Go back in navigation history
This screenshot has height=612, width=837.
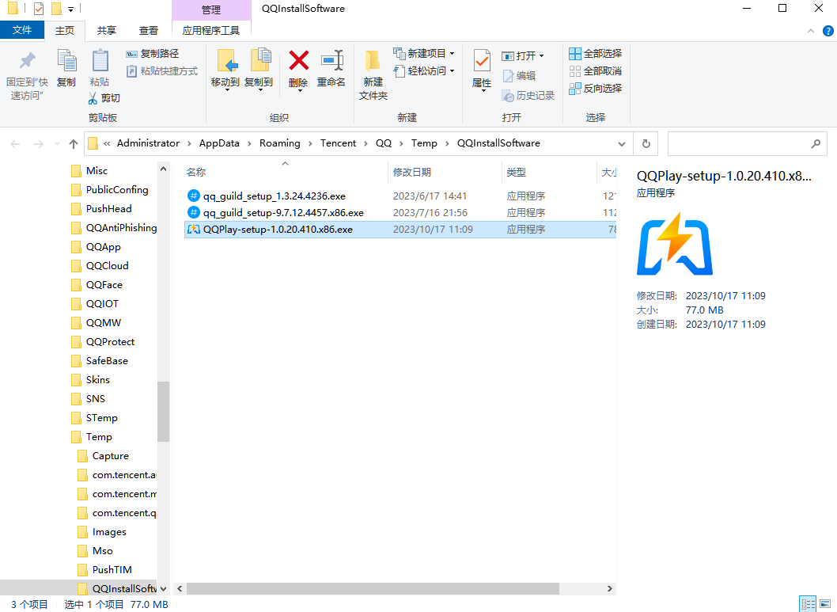click(x=16, y=143)
